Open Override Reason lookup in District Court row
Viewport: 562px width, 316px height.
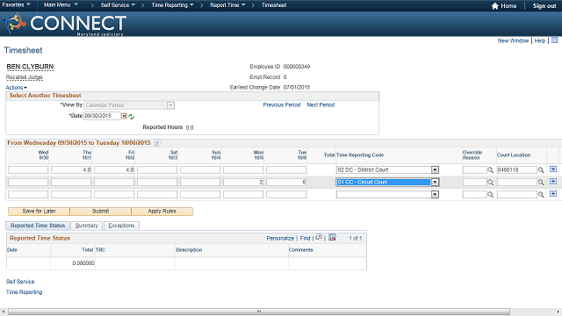coord(490,170)
